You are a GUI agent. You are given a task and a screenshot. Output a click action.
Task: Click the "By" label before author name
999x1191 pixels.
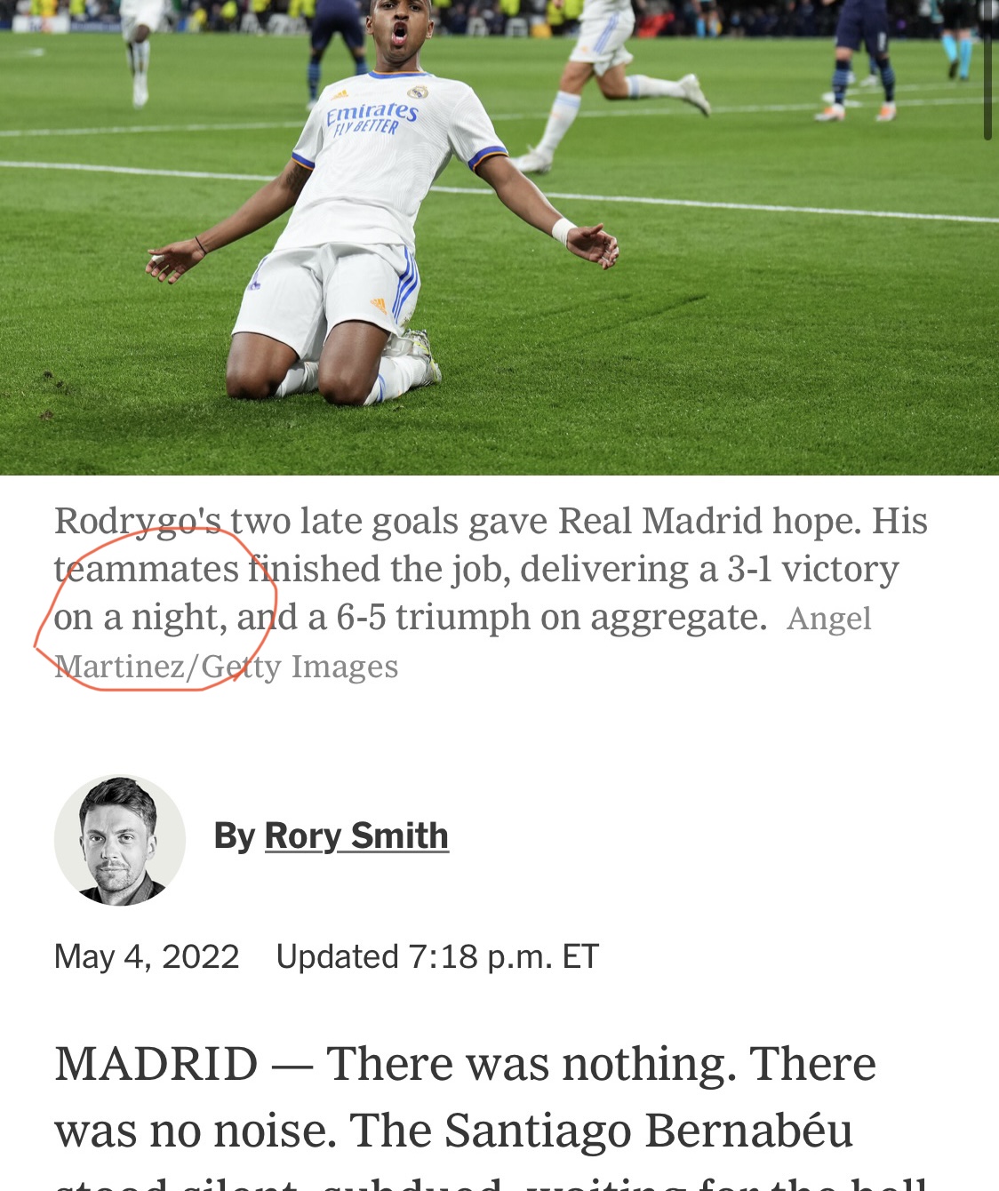pos(235,835)
